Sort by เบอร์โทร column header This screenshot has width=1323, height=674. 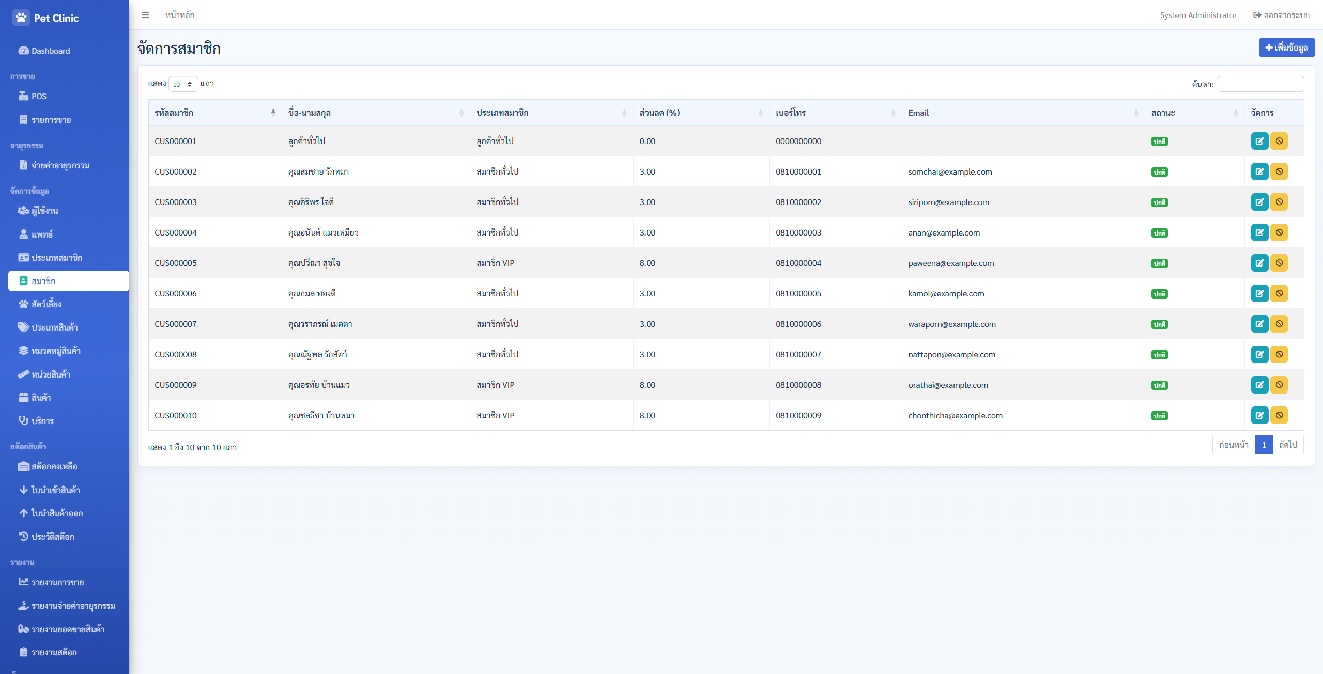[835, 113]
